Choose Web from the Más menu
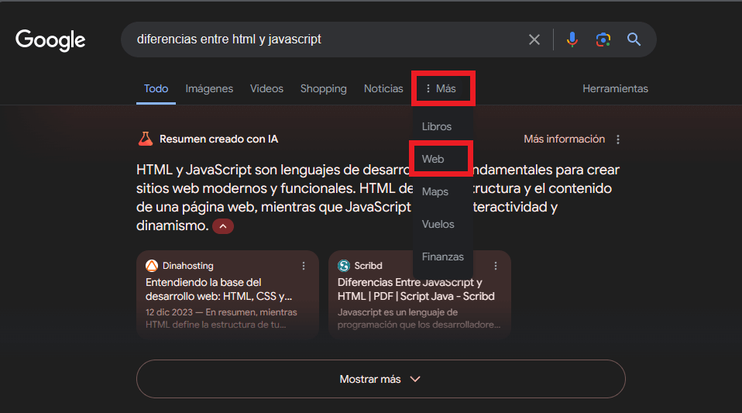The image size is (742, 413). click(x=433, y=159)
